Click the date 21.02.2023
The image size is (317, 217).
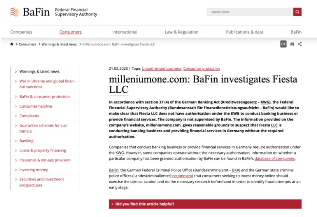tap(118, 68)
